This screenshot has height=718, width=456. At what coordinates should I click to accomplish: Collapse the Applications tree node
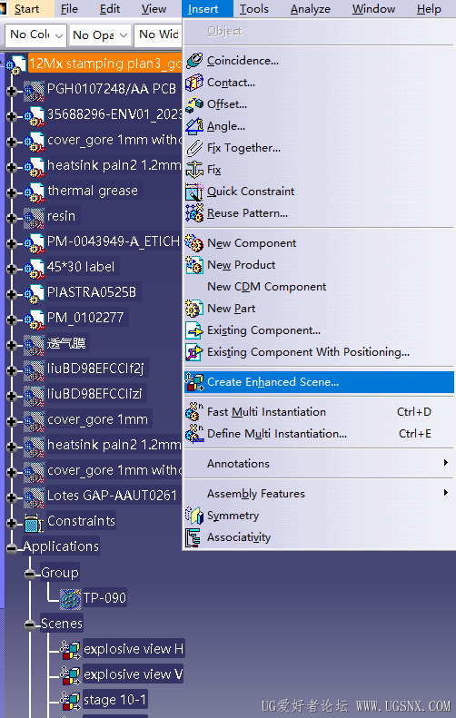[x=12, y=548]
